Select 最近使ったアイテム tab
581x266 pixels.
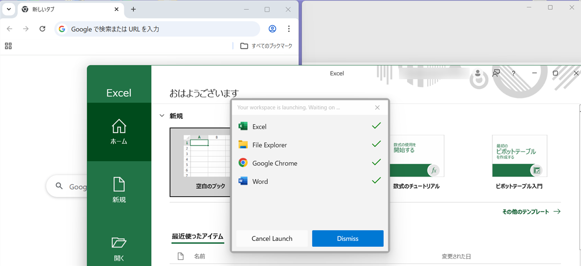[198, 237]
